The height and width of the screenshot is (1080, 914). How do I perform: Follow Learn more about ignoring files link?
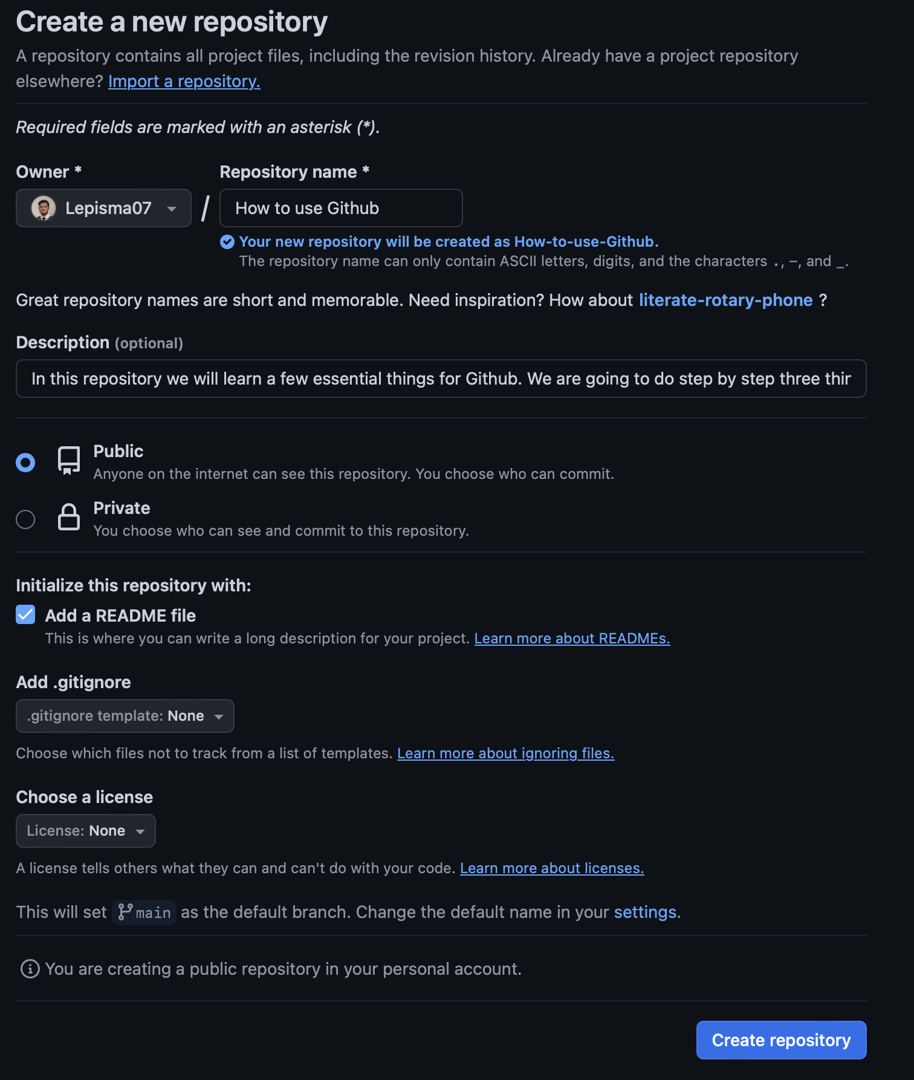(505, 753)
